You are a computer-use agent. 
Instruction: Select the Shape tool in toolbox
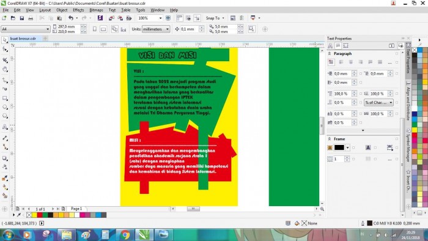coord(5,50)
